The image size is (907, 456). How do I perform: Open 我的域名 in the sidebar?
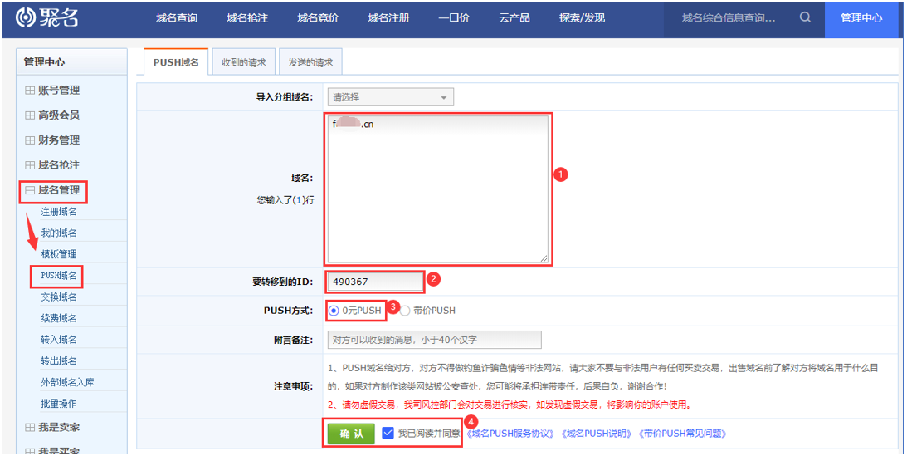coord(59,233)
